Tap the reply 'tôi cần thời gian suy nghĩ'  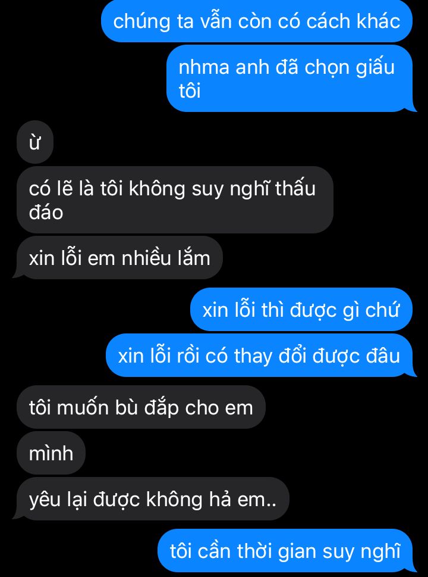point(286,551)
